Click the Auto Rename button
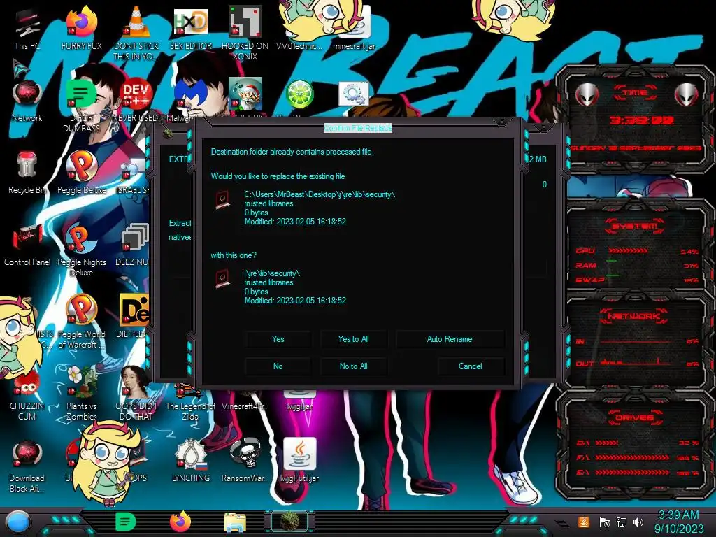 (450, 339)
